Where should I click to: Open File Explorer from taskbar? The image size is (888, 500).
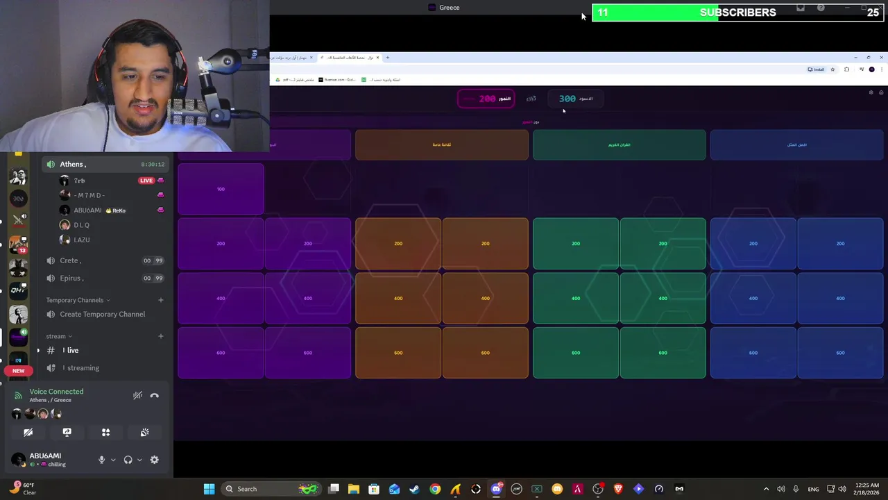(x=354, y=489)
